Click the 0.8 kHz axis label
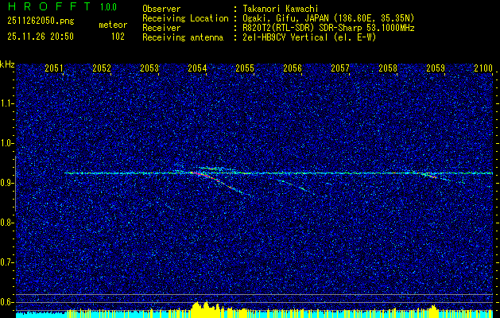The height and width of the screenshot is (318, 500). [x=7, y=223]
